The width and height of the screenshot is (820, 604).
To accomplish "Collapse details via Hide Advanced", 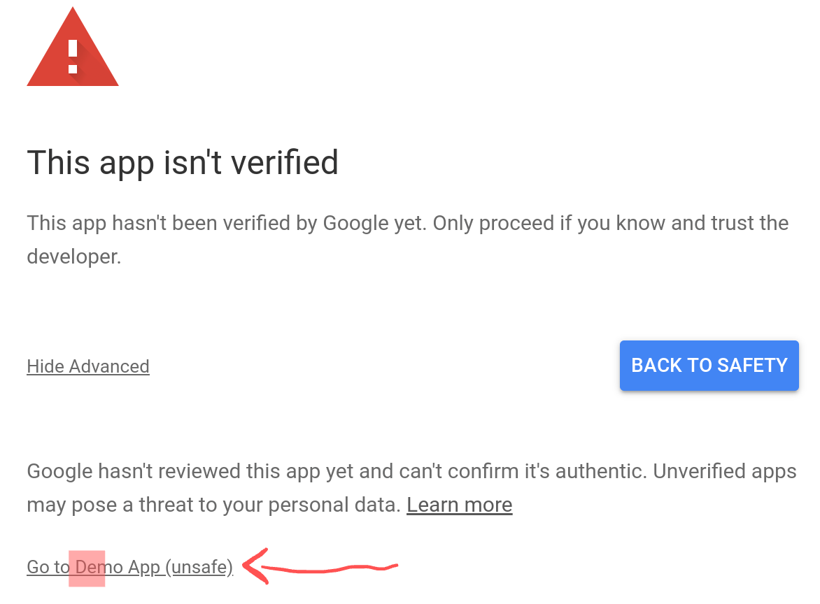I will (x=88, y=366).
